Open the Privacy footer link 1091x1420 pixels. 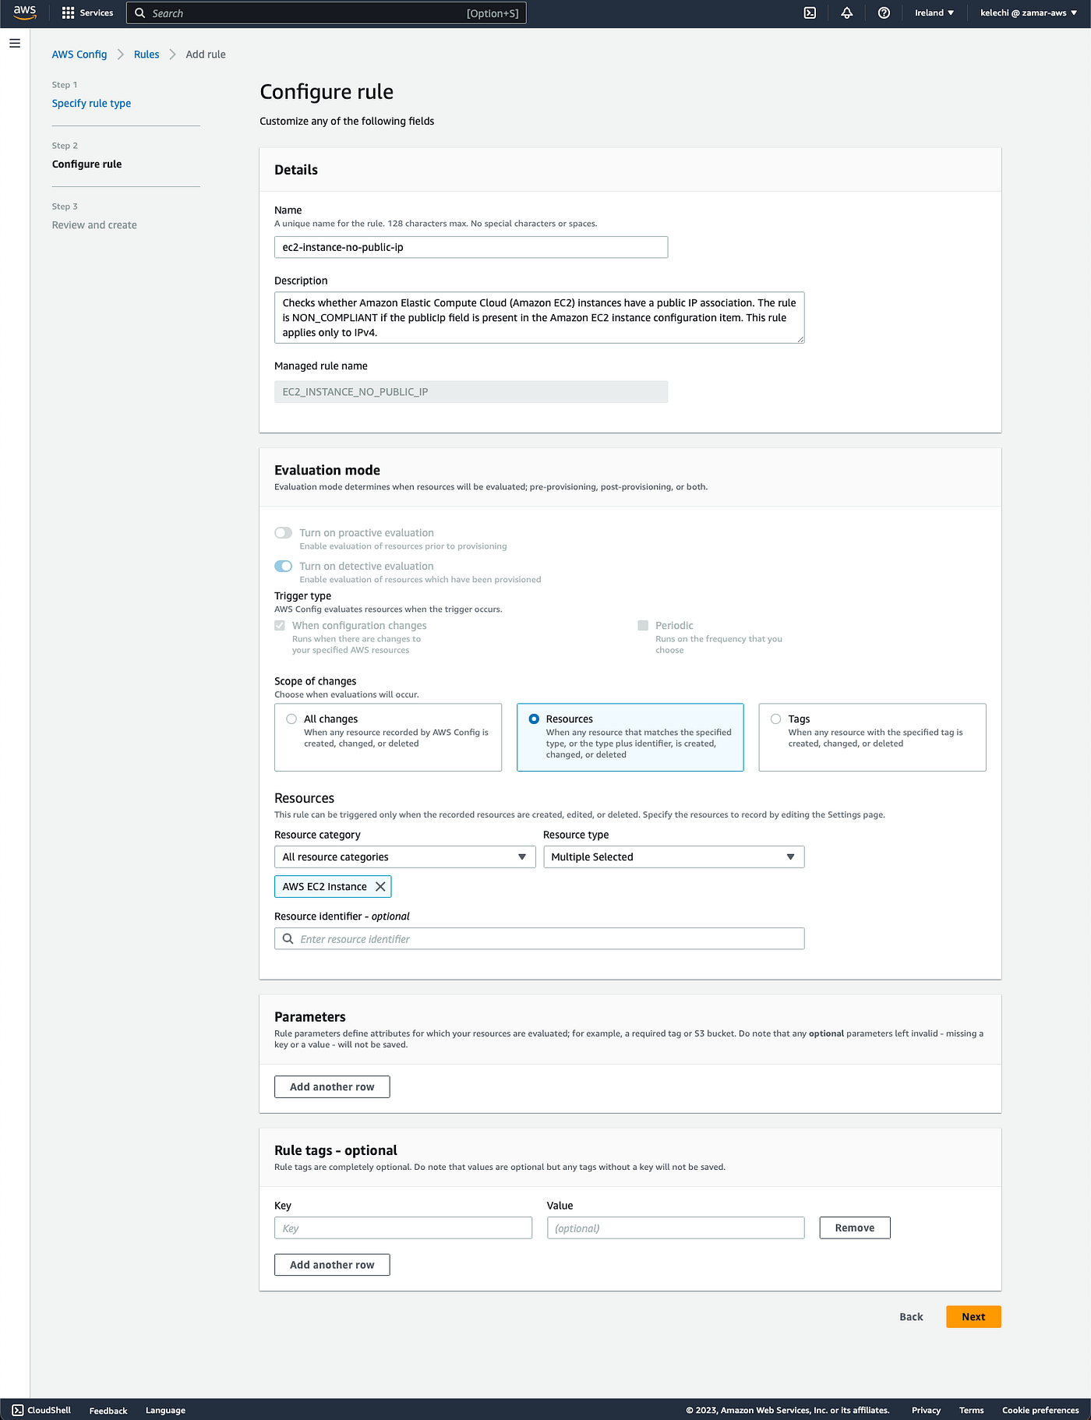(x=926, y=1411)
